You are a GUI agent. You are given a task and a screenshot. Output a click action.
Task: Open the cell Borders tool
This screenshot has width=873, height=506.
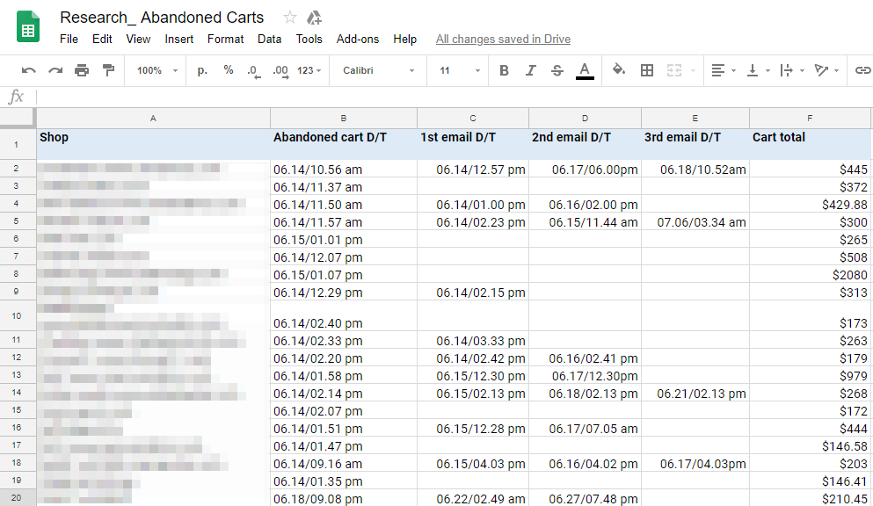(647, 70)
